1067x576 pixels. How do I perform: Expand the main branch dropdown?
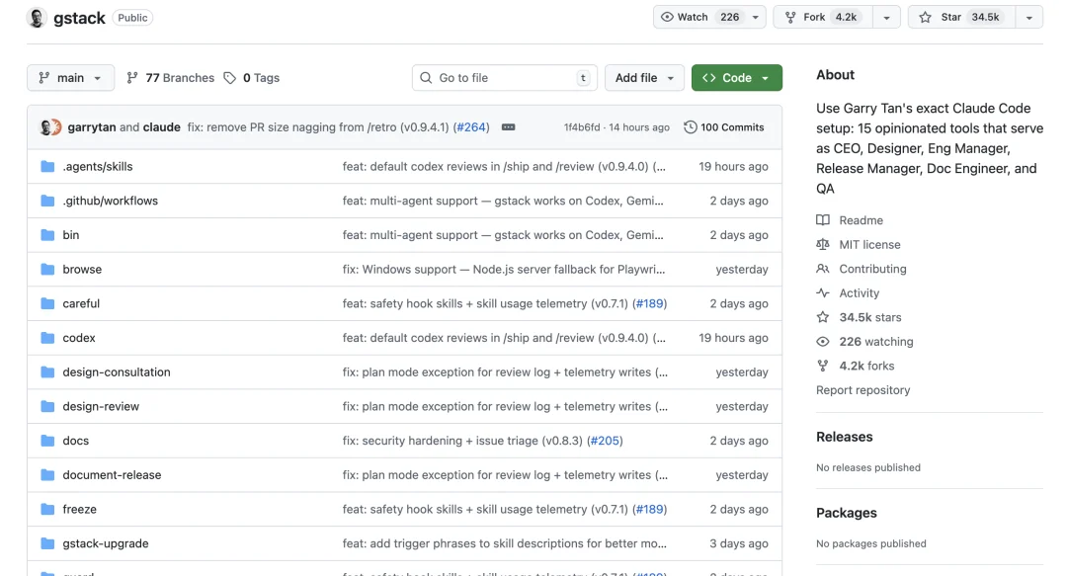pyautogui.click(x=70, y=78)
